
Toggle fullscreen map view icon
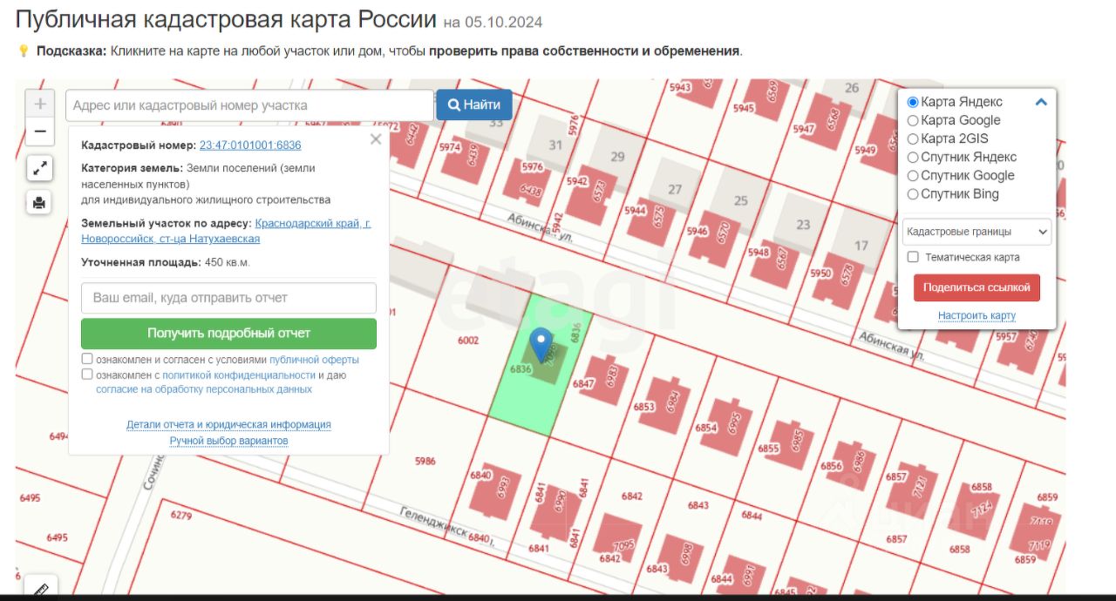(x=40, y=168)
